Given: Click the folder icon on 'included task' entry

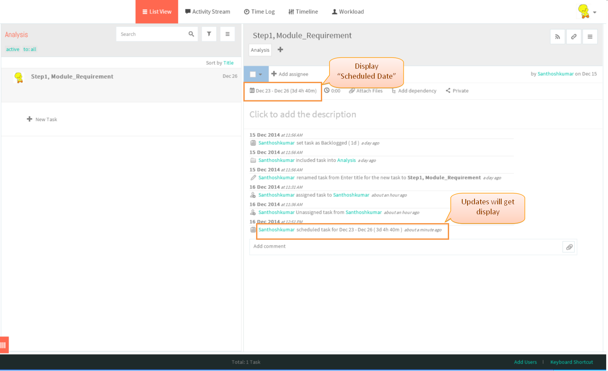Looking at the screenshot, I should coord(253,161).
